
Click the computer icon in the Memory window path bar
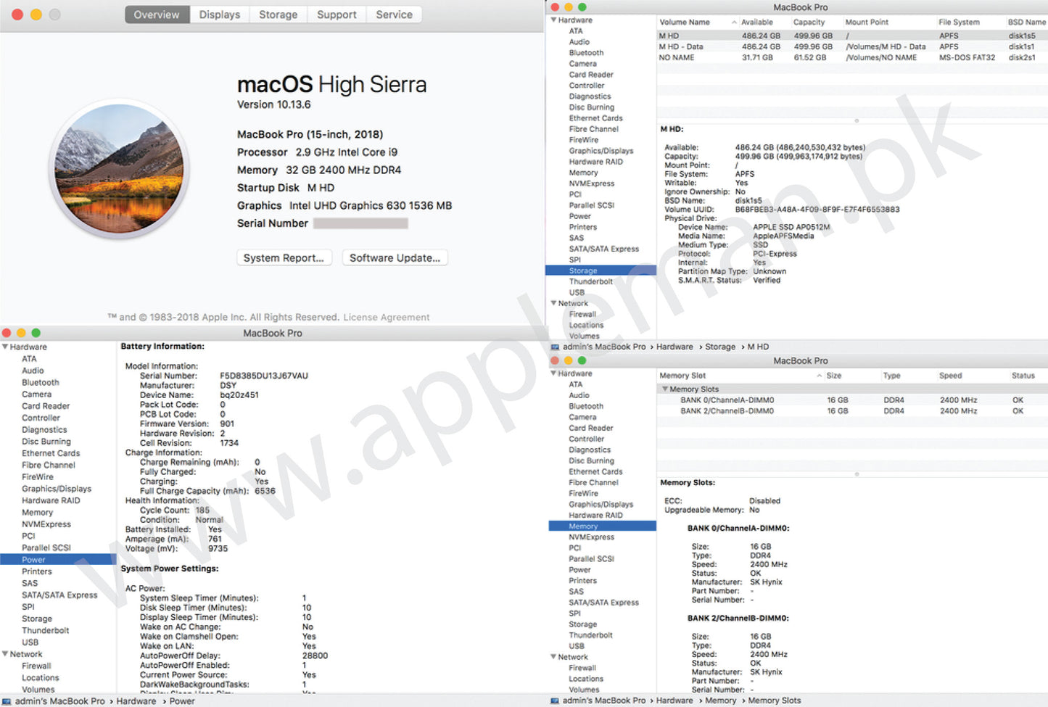pos(555,700)
